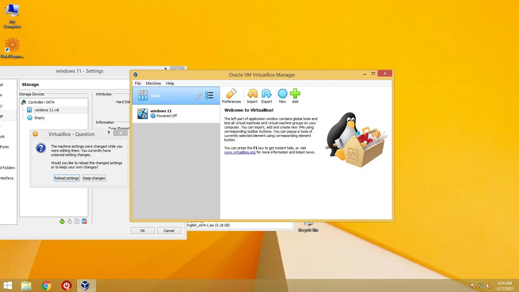Click the clock in the system tray
Screen dimensions: 519x292
(x=505, y=286)
